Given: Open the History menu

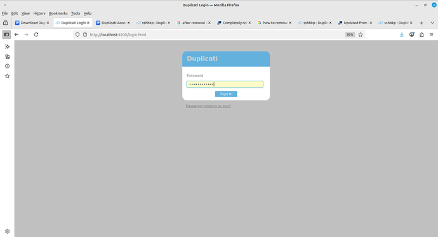Looking at the screenshot, I should pyautogui.click(x=39, y=13).
